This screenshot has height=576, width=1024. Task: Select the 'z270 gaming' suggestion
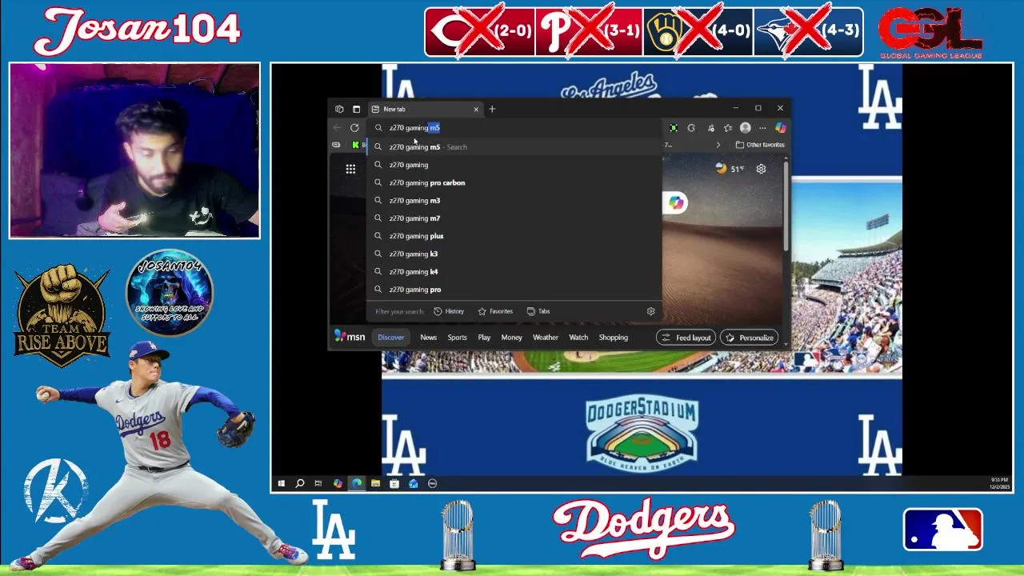point(516,165)
